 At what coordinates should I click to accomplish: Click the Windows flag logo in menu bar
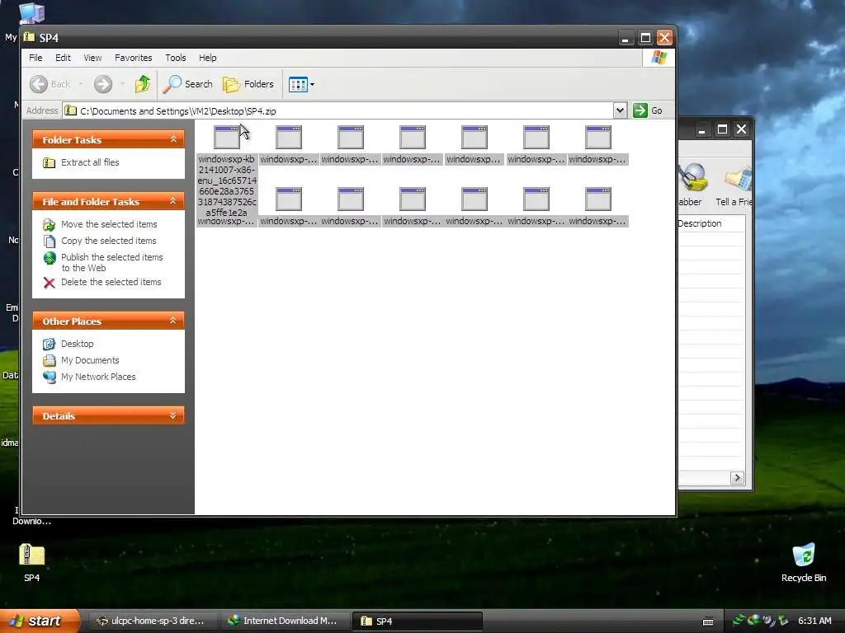click(659, 58)
